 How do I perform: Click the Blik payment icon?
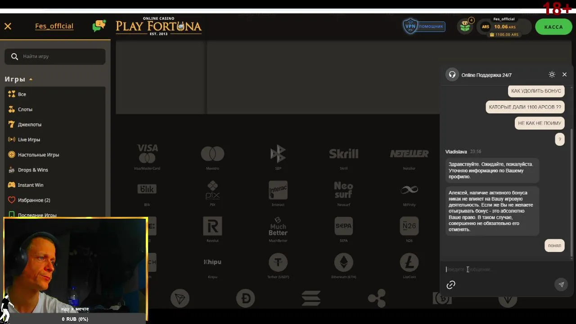coord(147,189)
